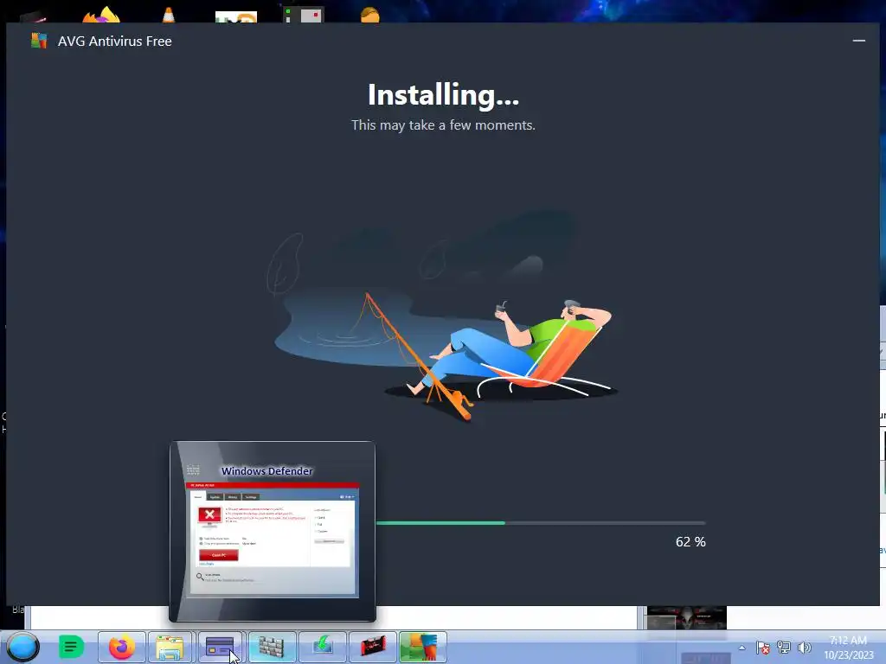This screenshot has height=664, width=886.
Task: Click the VLC cone desktop icon
Action: click(169, 15)
